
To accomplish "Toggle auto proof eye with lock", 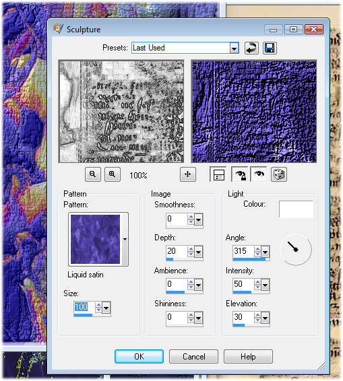I will tap(240, 174).
